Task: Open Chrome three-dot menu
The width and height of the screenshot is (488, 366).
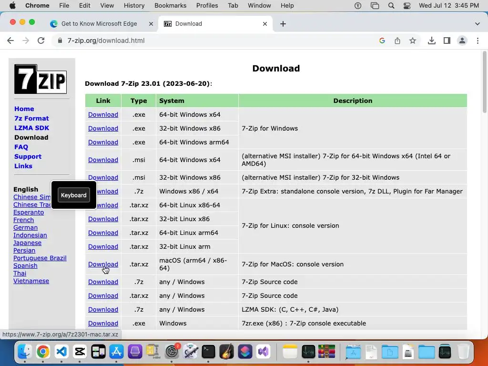Action: [x=478, y=41]
